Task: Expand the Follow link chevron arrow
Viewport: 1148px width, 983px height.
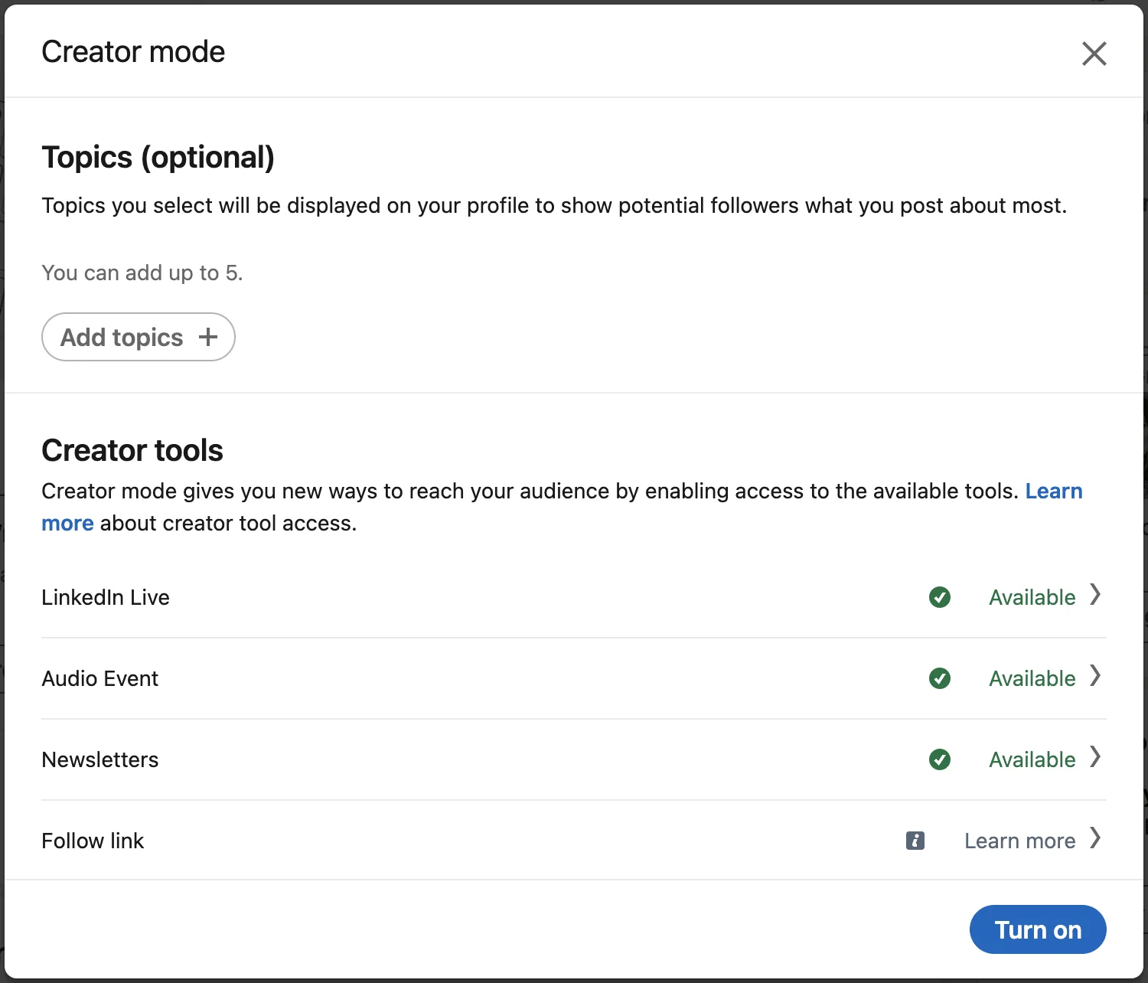Action: tap(1095, 838)
